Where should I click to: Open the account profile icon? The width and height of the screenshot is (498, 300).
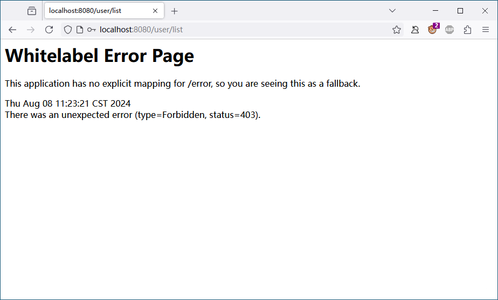pos(415,30)
